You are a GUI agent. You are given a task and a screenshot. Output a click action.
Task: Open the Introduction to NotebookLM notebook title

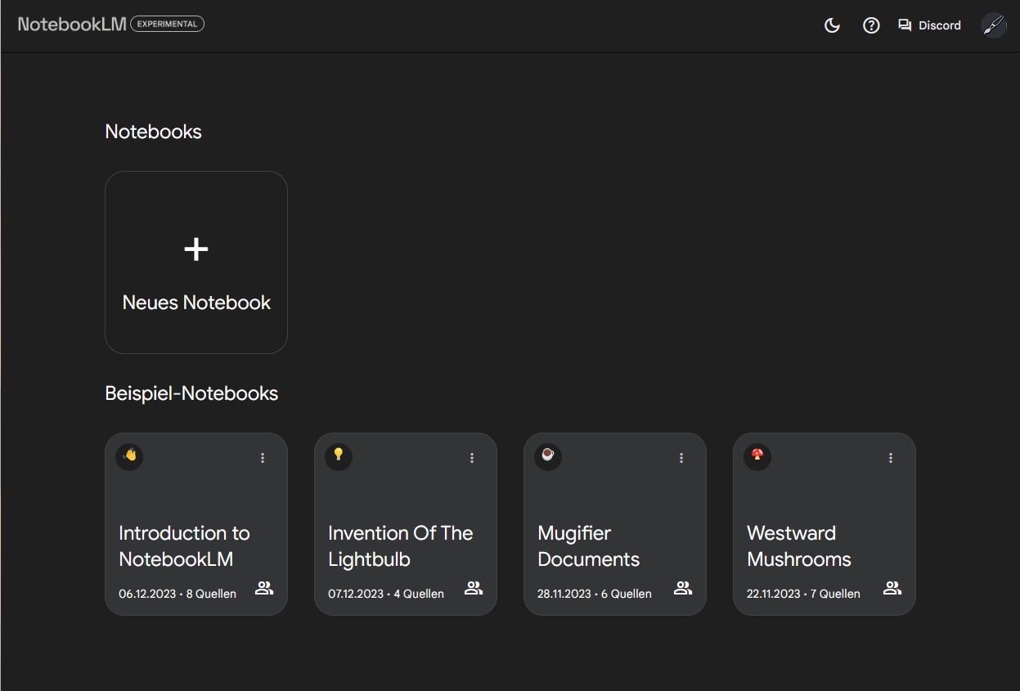(x=185, y=546)
